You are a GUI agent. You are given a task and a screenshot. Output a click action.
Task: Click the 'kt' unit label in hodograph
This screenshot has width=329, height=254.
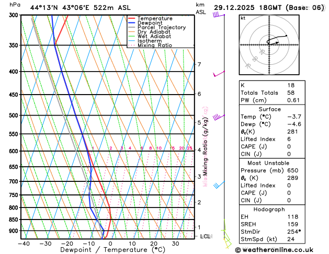click(243, 18)
